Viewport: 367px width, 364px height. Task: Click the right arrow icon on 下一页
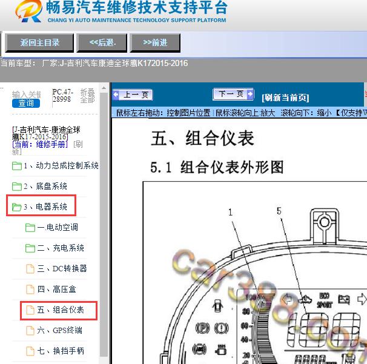point(250,94)
